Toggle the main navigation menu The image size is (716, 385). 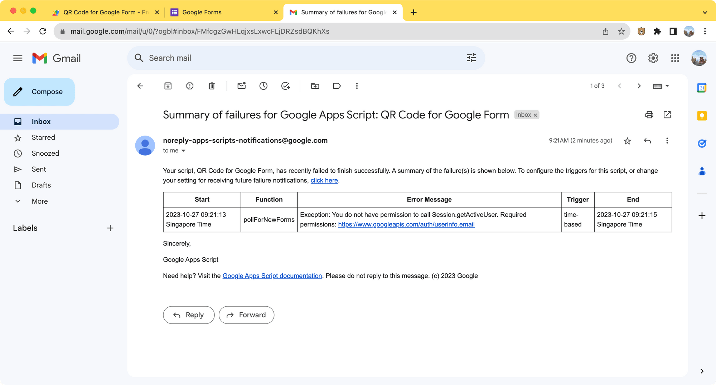pyautogui.click(x=18, y=58)
